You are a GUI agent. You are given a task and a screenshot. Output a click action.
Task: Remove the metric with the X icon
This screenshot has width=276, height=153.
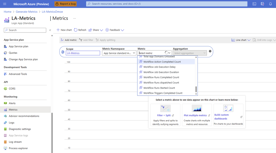click(x=210, y=51)
